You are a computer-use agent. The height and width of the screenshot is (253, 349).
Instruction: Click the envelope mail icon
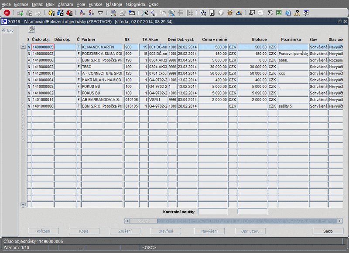pyautogui.click(x=132, y=13)
